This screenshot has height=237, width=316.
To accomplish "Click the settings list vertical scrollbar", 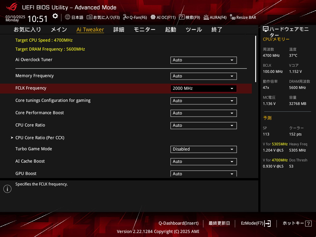I will point(256,59).
